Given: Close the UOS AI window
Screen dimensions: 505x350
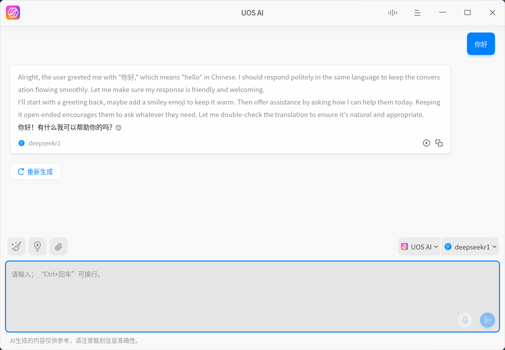Looking at the screenshot, I should click(x=492, y=13).
